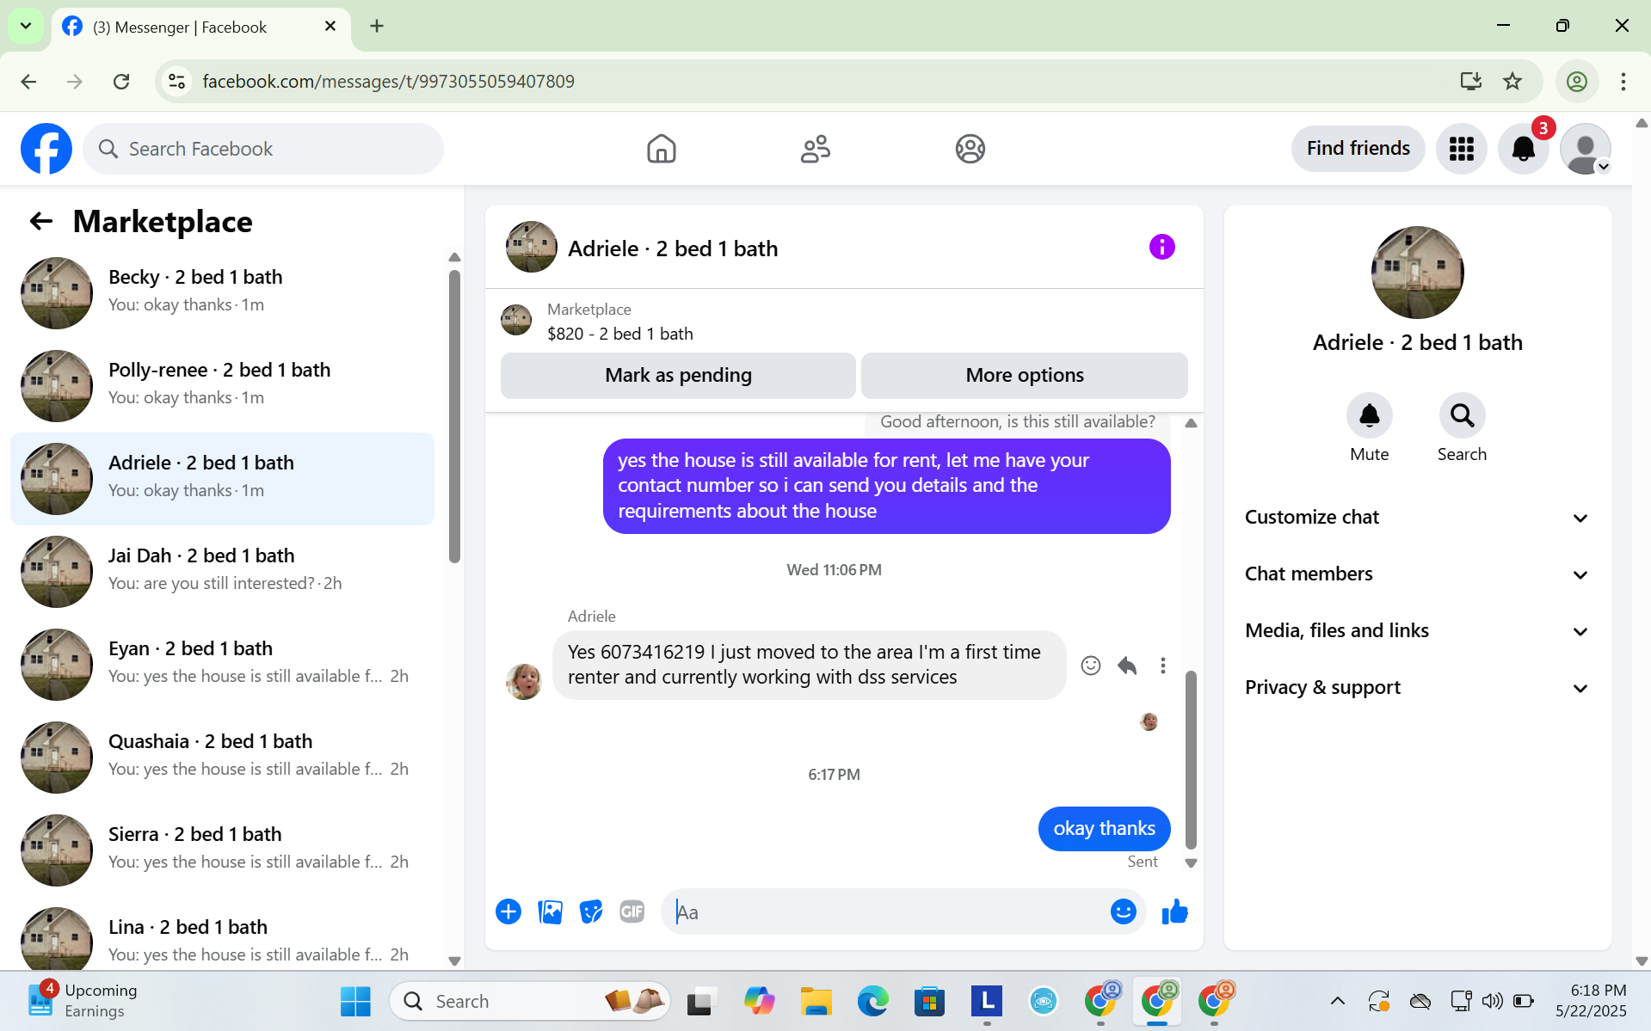Open the new browser tab button
This screenshot has width=1651, height=1031.
click(377, 27)
